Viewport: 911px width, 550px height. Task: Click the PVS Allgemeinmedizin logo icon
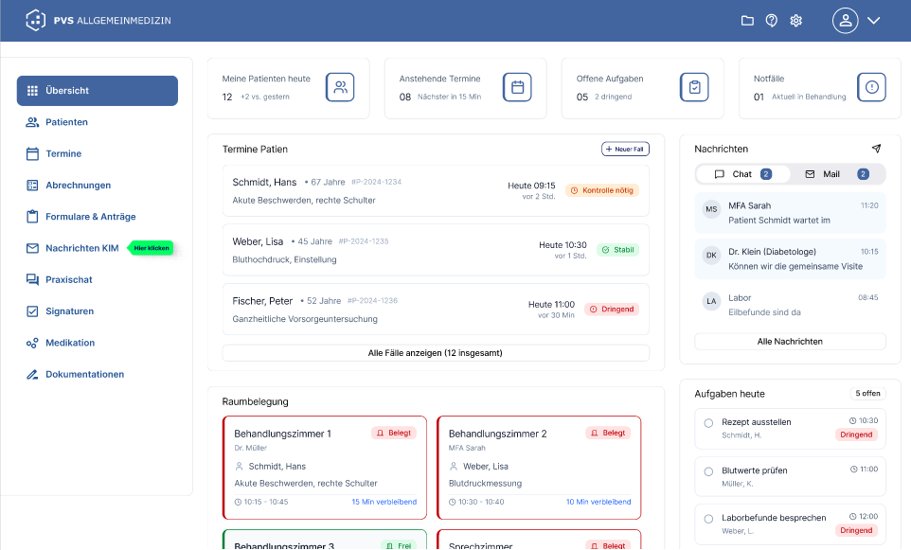pos(35,20)
